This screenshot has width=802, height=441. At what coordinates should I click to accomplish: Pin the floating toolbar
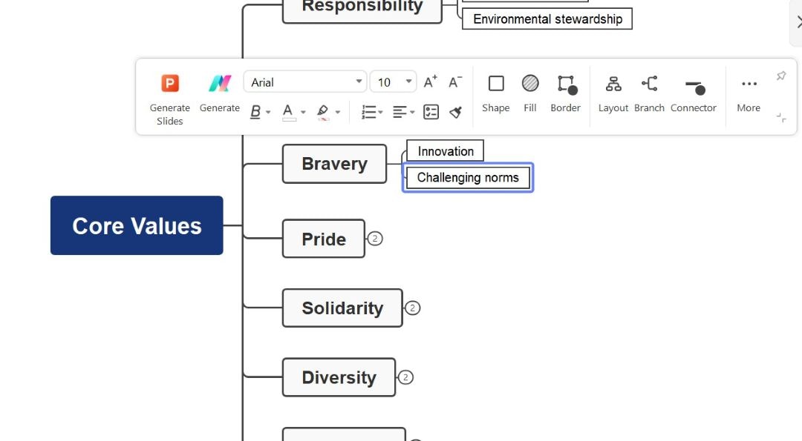(781, 76)
